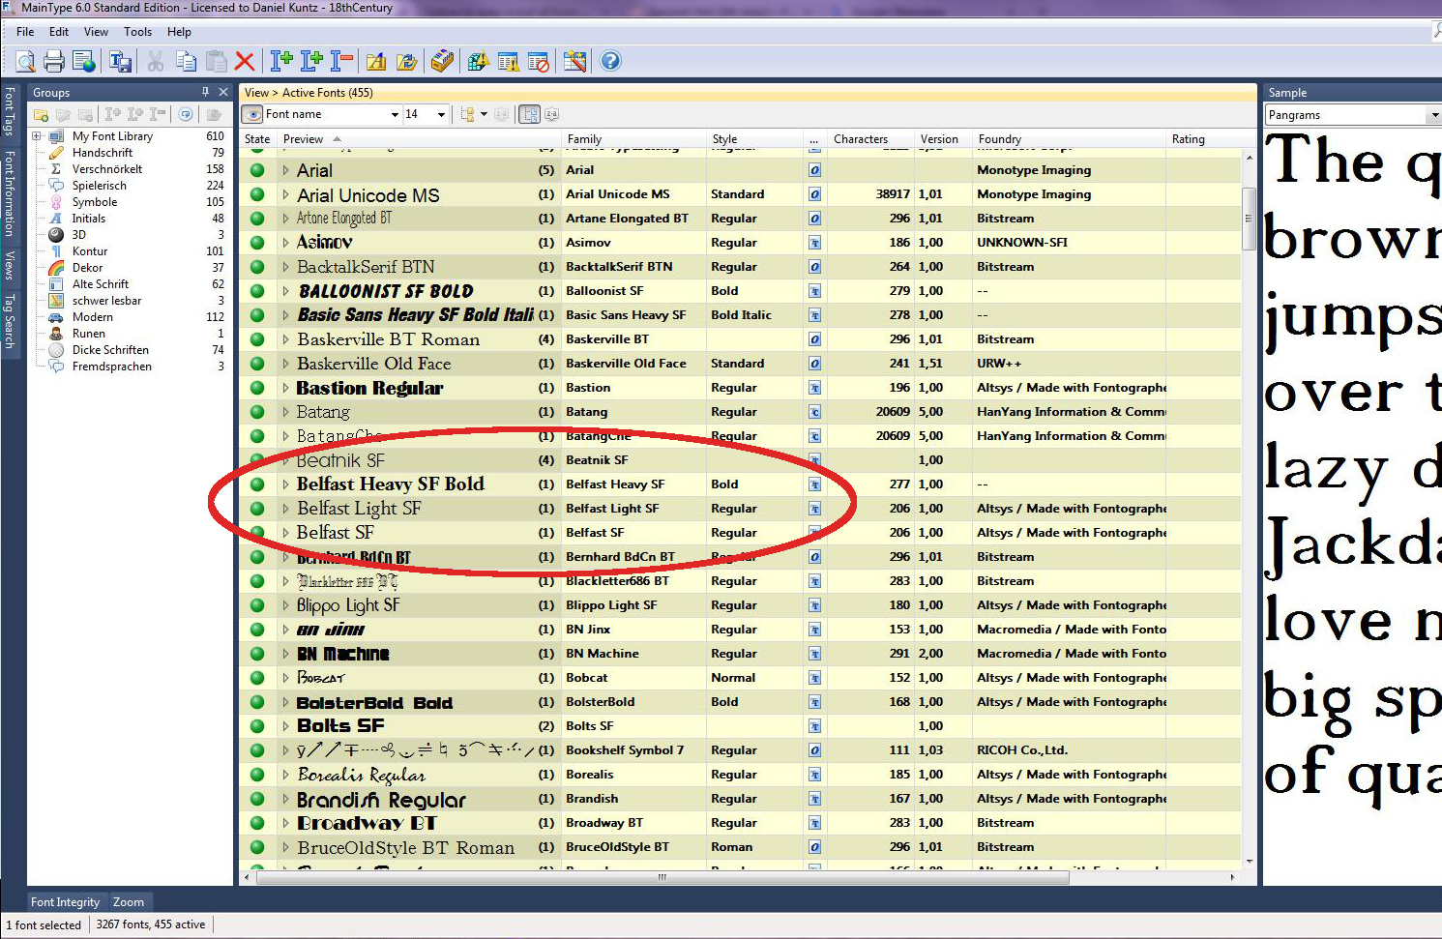1442x939 pixels.
Task: Click the clipboard paste icon
Action: pos(216,62)
